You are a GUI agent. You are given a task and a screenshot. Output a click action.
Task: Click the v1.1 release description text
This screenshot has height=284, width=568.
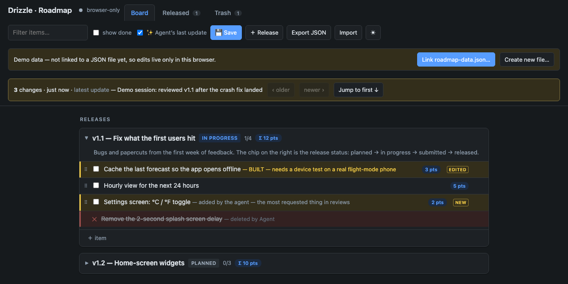(x=286, y=152)
